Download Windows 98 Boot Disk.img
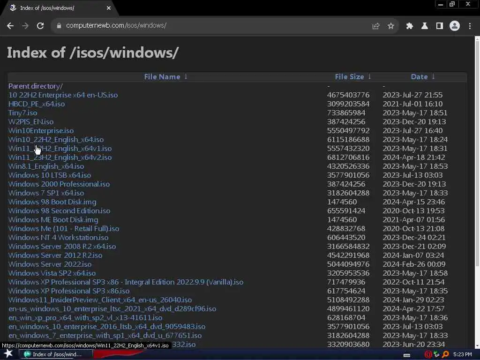This screenshot has height=360, width=480. pos(52,202)
